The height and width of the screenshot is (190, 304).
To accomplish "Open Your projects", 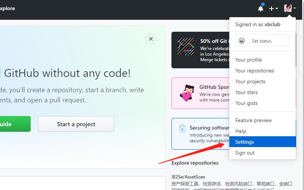I will click(x=263, y=82).
